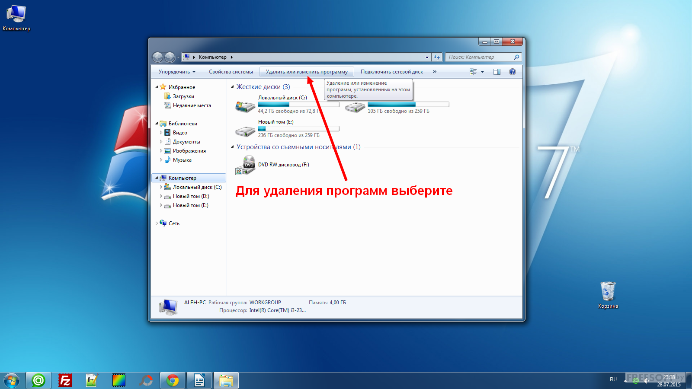This screenshot has width=692, height=389.
Task: Expand the Документы library node
Action: coord(161,142)
